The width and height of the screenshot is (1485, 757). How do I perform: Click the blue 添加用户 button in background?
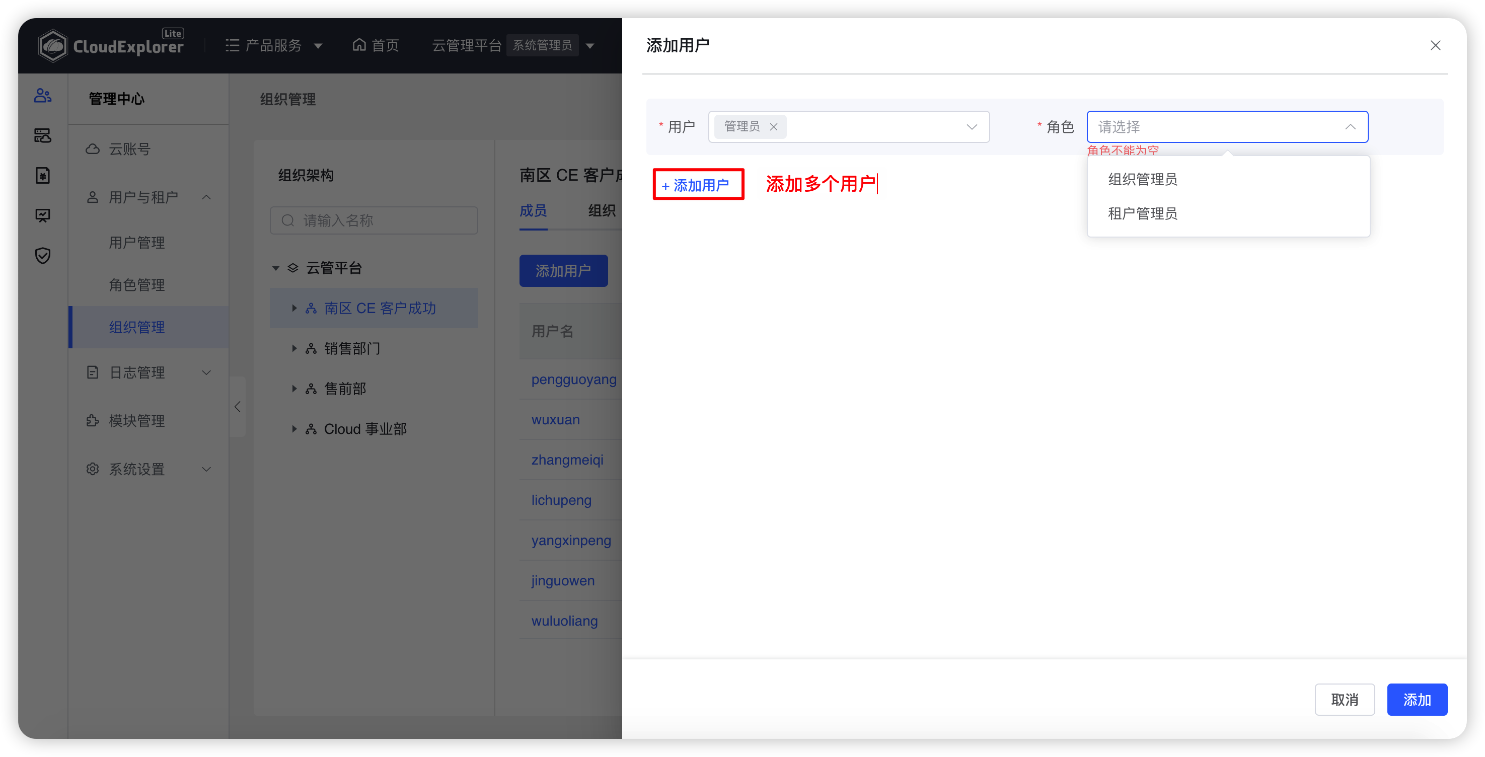tap(563, 270)
